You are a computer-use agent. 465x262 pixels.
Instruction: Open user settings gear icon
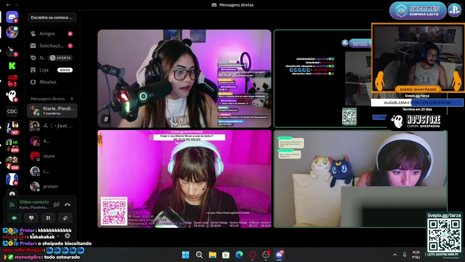67,236
